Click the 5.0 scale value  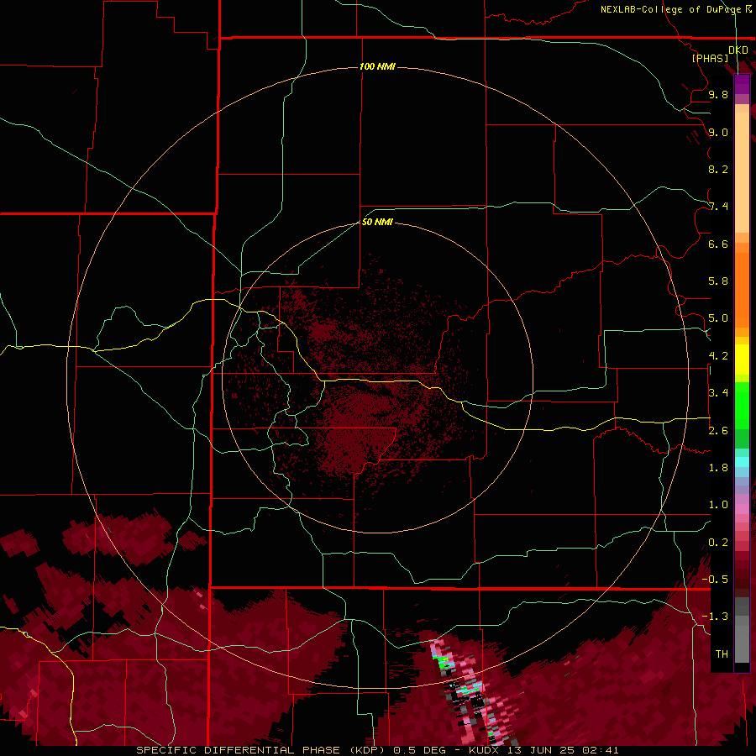coord(718,318)
